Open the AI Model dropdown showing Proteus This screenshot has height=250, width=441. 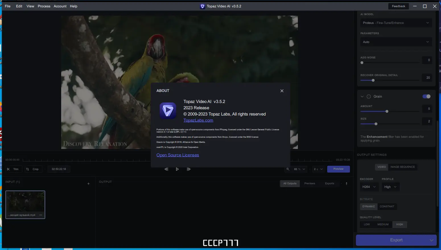(x=396, y=23)
